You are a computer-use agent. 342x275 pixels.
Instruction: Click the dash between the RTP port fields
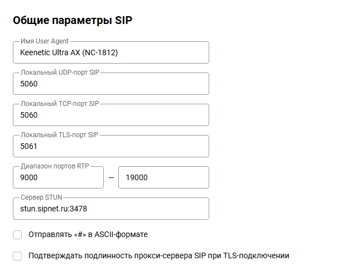click(x=111, y=178)
